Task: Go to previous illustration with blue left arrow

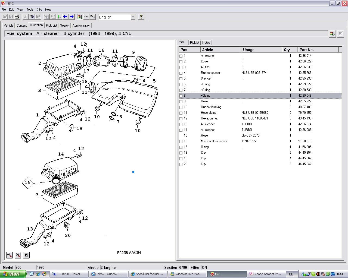Action: [65, 17]
